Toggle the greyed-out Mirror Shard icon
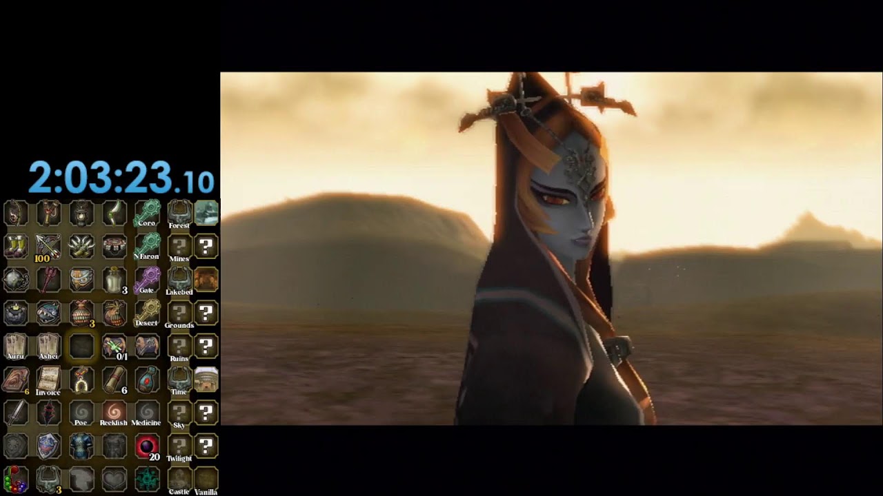 [81, 479]
